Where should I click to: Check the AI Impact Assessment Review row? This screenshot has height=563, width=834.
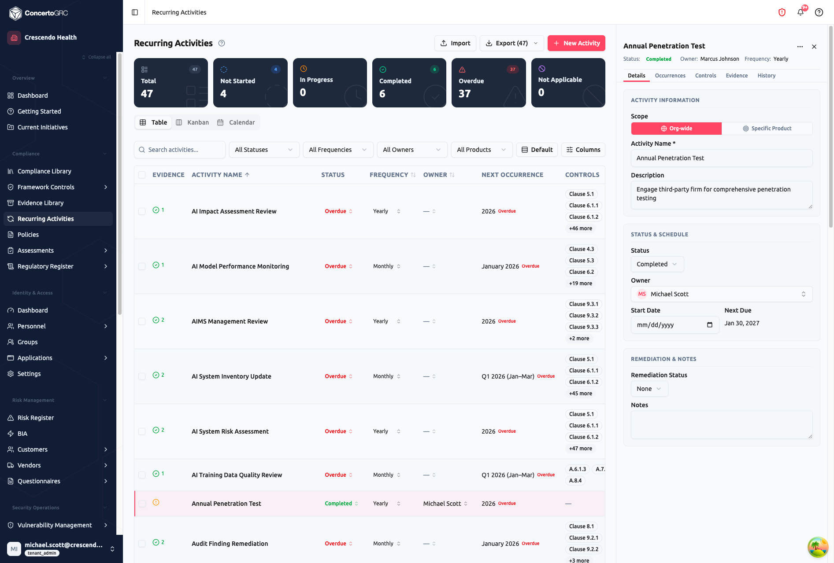tap(142, 211)
